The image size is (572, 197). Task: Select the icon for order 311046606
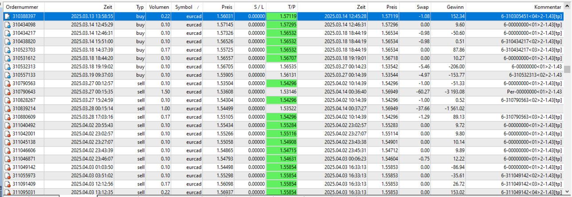[7, 150]
